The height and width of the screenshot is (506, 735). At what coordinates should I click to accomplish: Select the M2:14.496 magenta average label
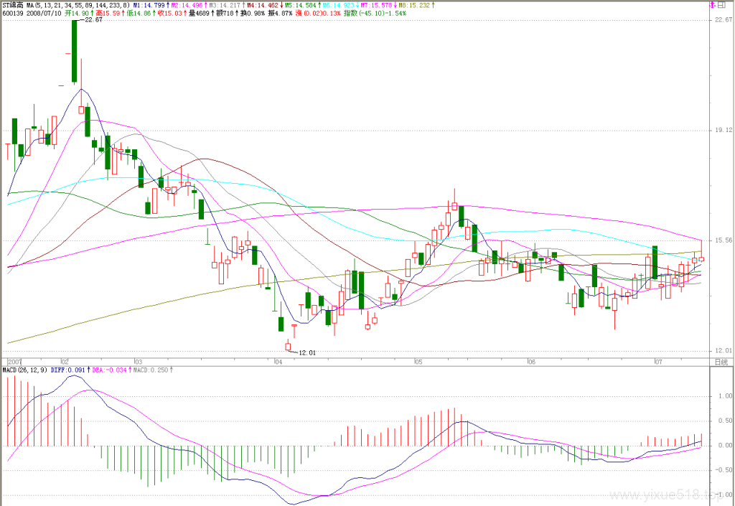click(x=187, y=5)
